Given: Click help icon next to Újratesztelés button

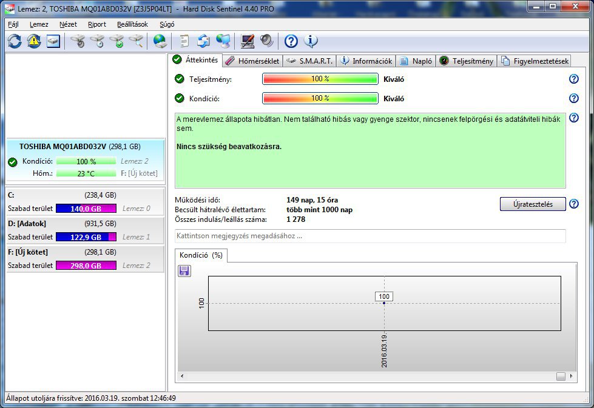Looking at the screenshot, I should [574, 204].
